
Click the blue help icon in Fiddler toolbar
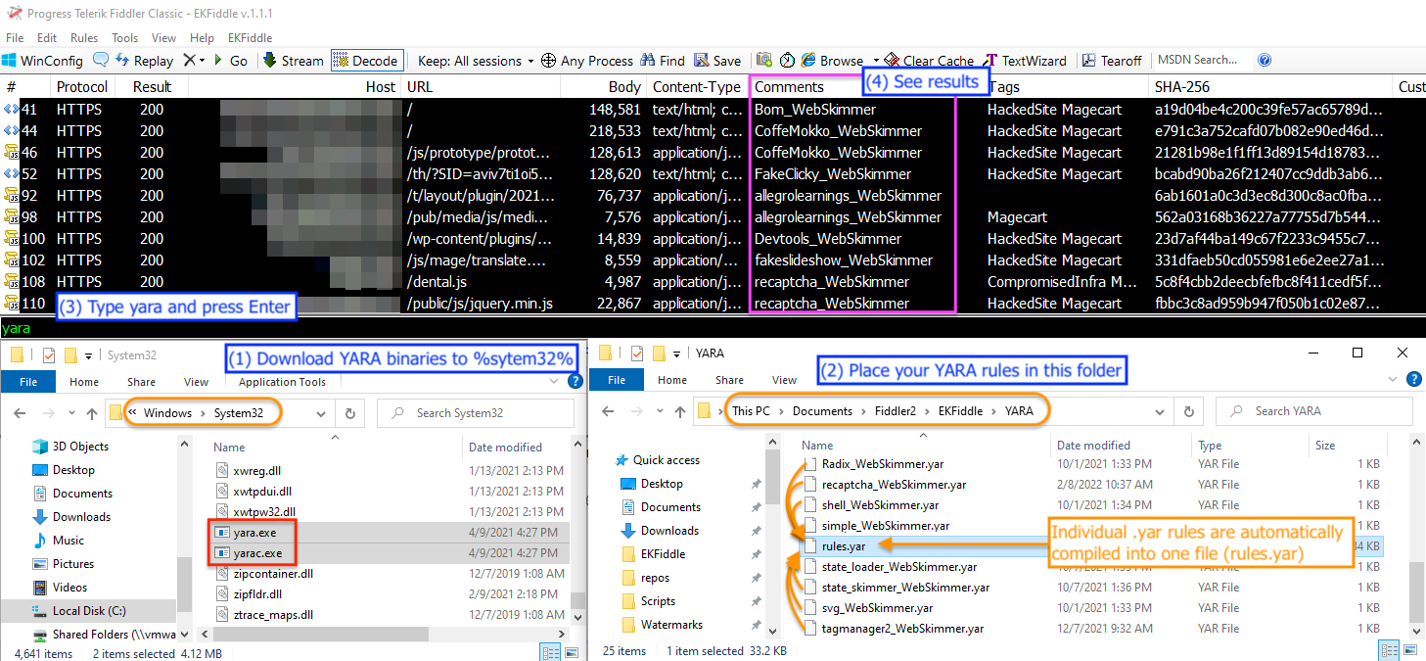(1265, 61)
